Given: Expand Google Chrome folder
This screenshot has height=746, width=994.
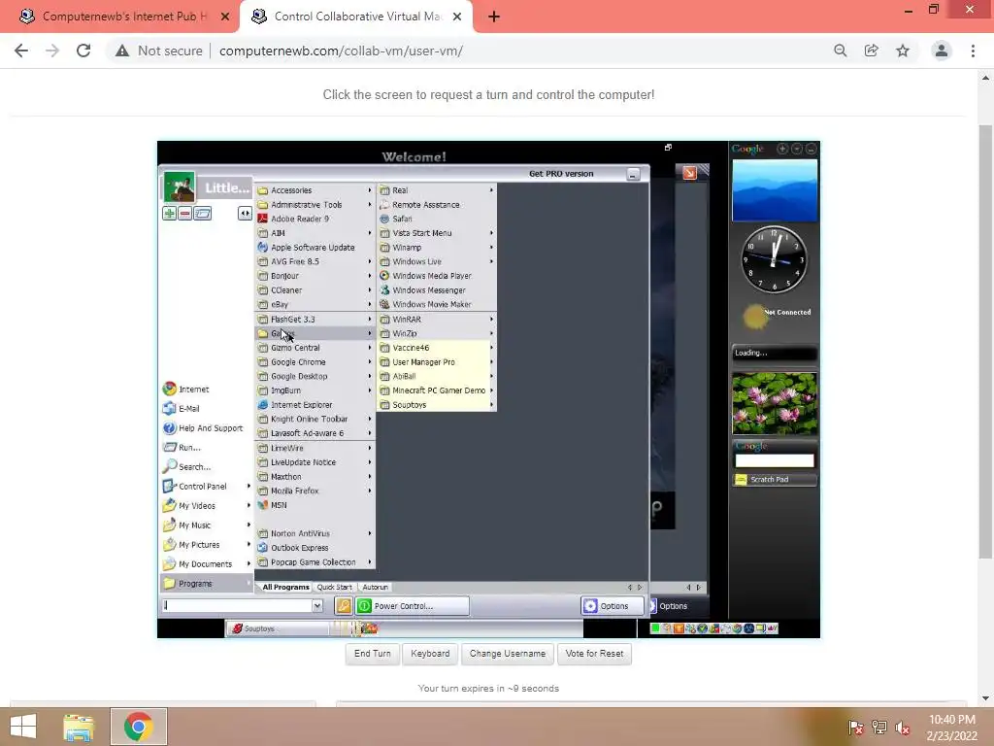Looking at the screenshot, I should [315, 362].
